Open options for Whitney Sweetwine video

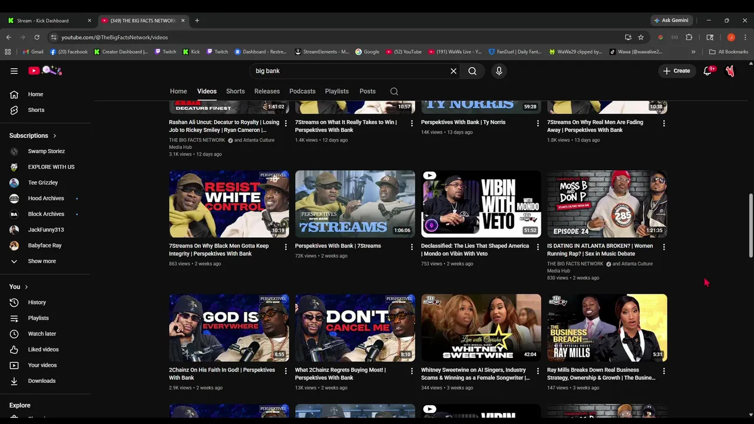[537, 371]
